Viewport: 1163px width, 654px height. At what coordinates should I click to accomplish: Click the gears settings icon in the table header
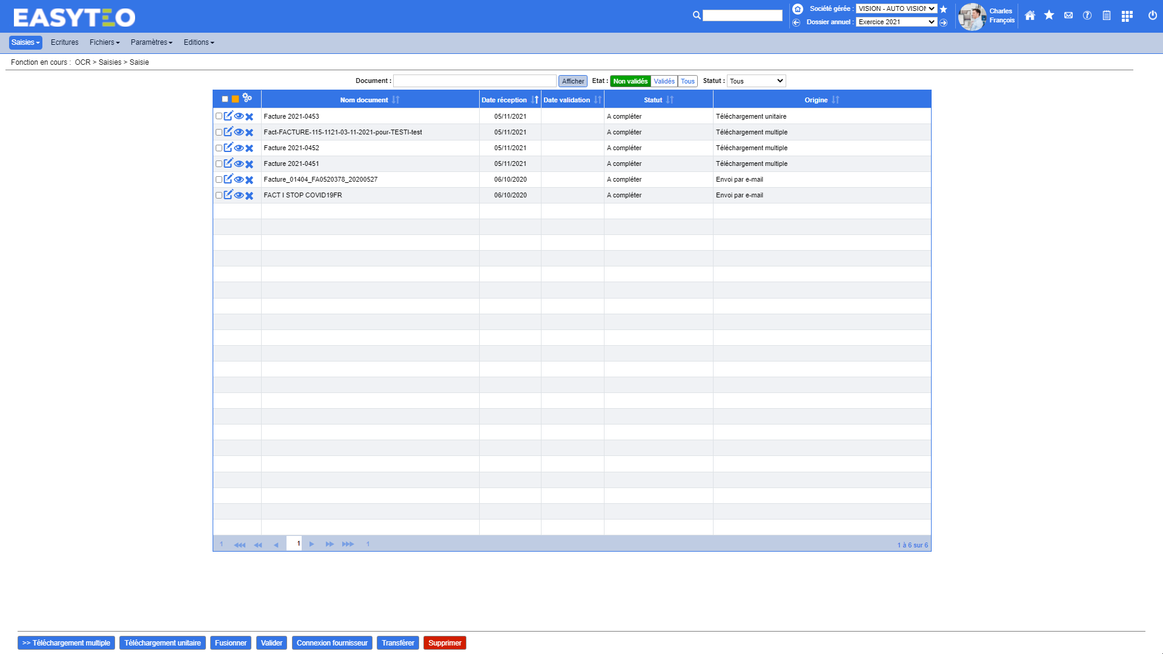(x=247, y=97)
